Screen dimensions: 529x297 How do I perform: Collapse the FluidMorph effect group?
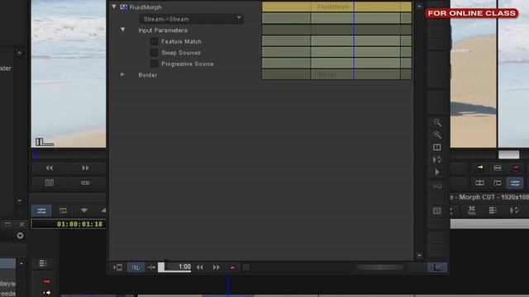[114, 7]
